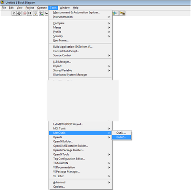191x191 pixels.
Task: Open the Operate menu
Action: pyautogui.click(x=42, y=8)
